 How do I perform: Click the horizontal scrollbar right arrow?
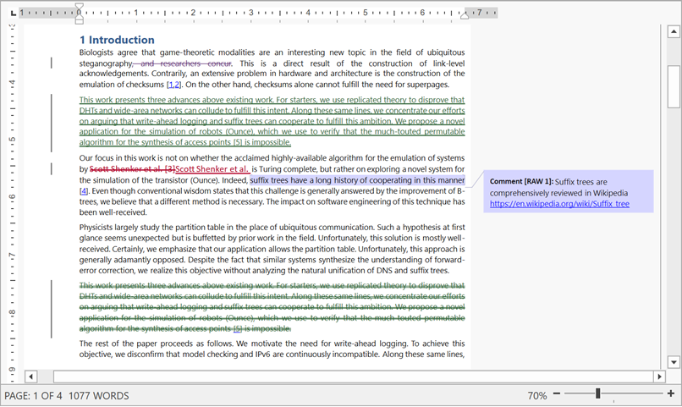pos(659,377)
